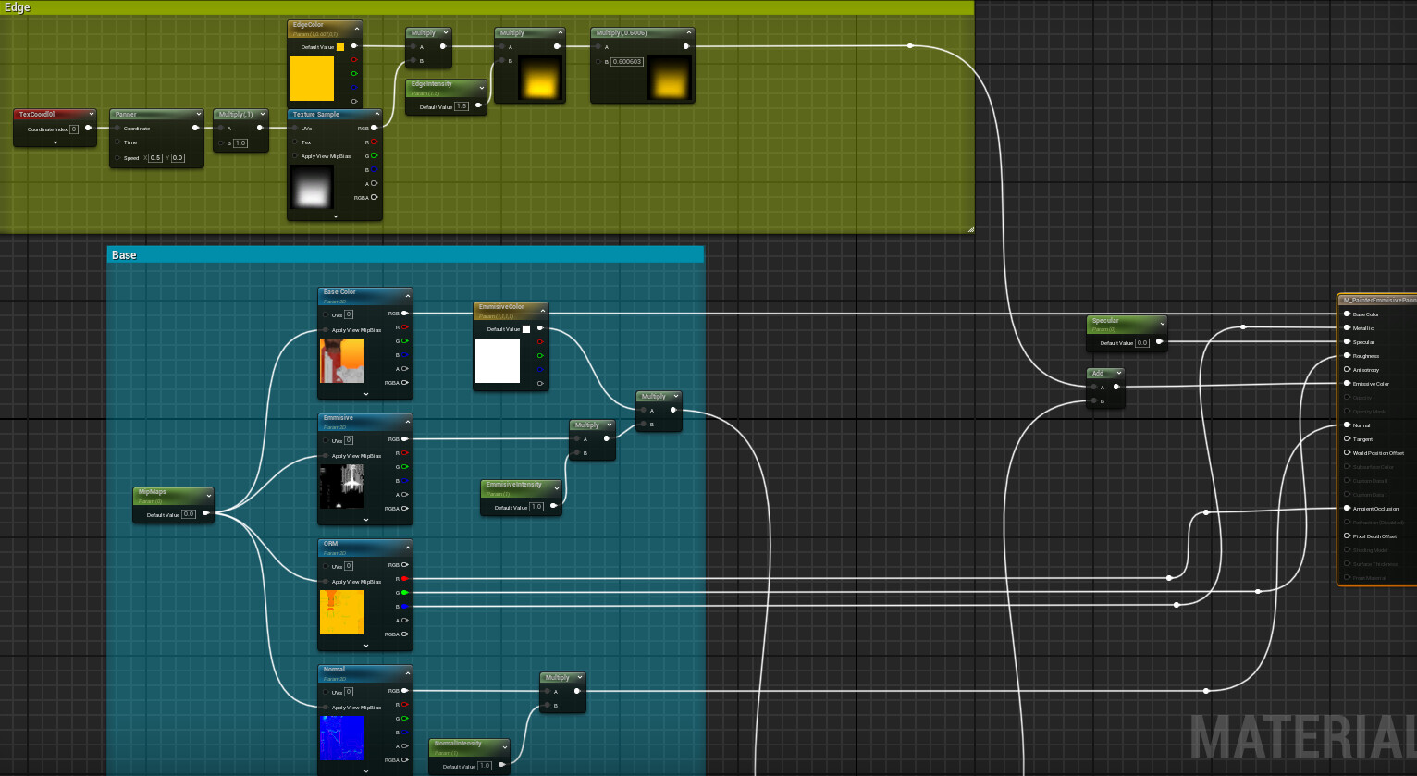
Task: Open the EmmisiveColor white Default Value swatch
Action: tap(526, 329)
